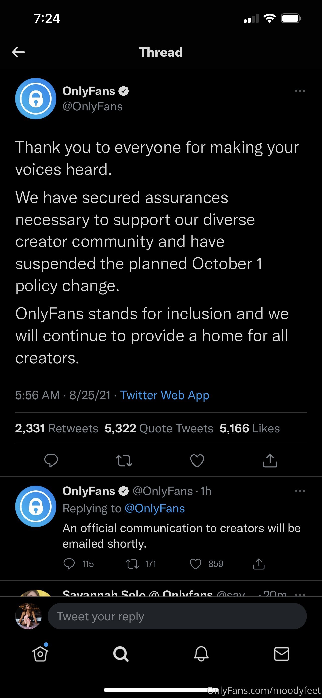Open OnlyFans profile picture on main tweet
Viewport: 322px width, 698px height.
click(x=36, y=99)
